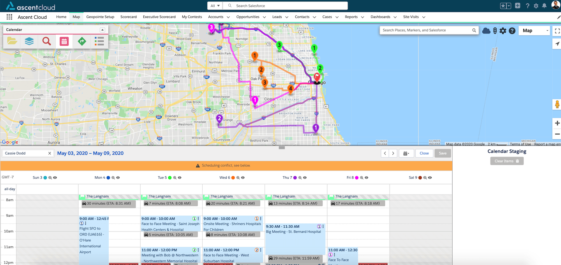Click the traffic light icon on map

tap(495, 31)
